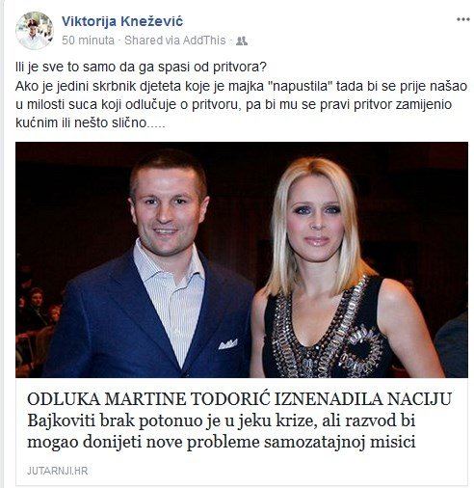This screenshot has width=474, height=488.
Task: Click post line "u milosti suca koji odlučuje"
Action: [233, 104]
